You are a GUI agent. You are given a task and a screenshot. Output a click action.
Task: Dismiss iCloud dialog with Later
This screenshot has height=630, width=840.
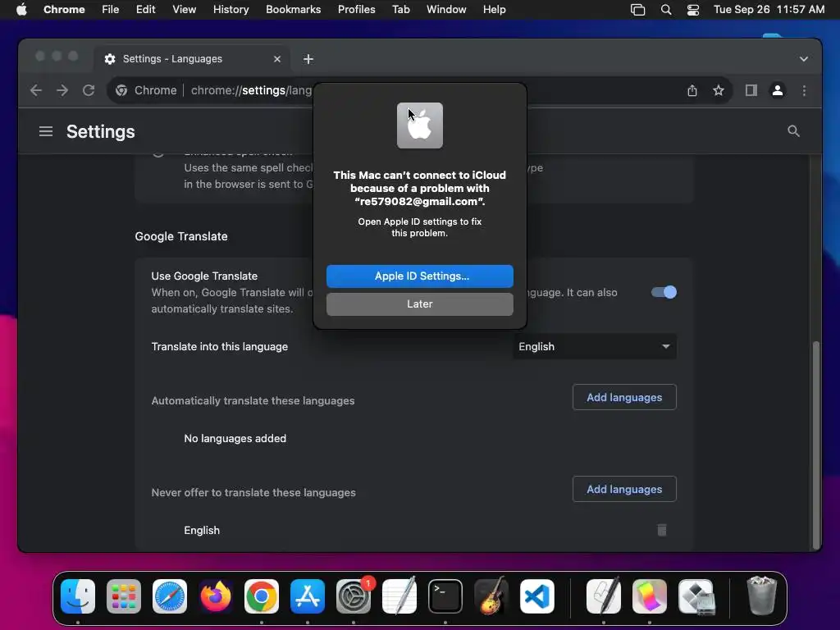click(x=419, y=304)
